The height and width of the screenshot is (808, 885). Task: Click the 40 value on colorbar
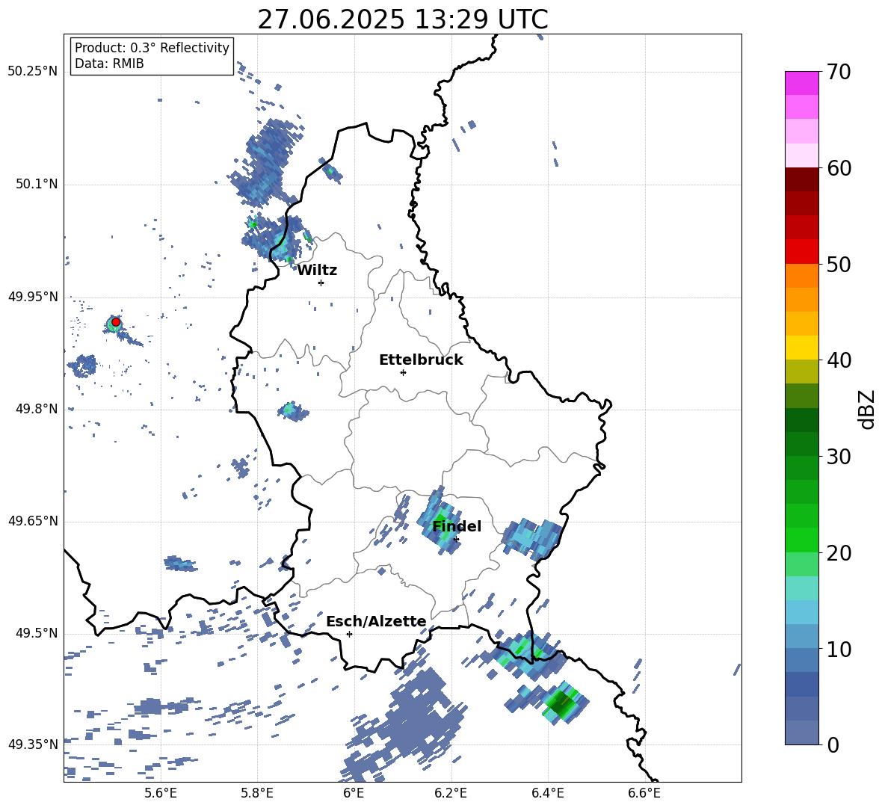(839, 360)
